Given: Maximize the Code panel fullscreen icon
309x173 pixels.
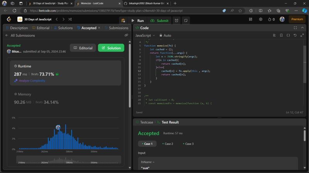Looking at the screenshot, I should pos(295,28).
